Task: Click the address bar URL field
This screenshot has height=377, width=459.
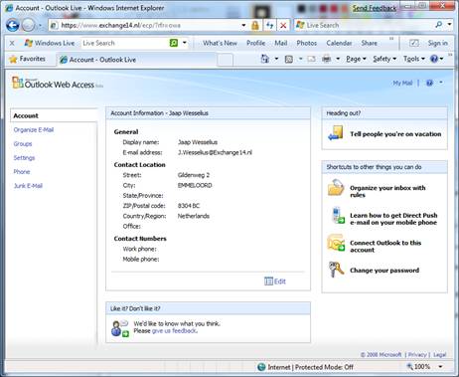Action: tap(145, 25)
